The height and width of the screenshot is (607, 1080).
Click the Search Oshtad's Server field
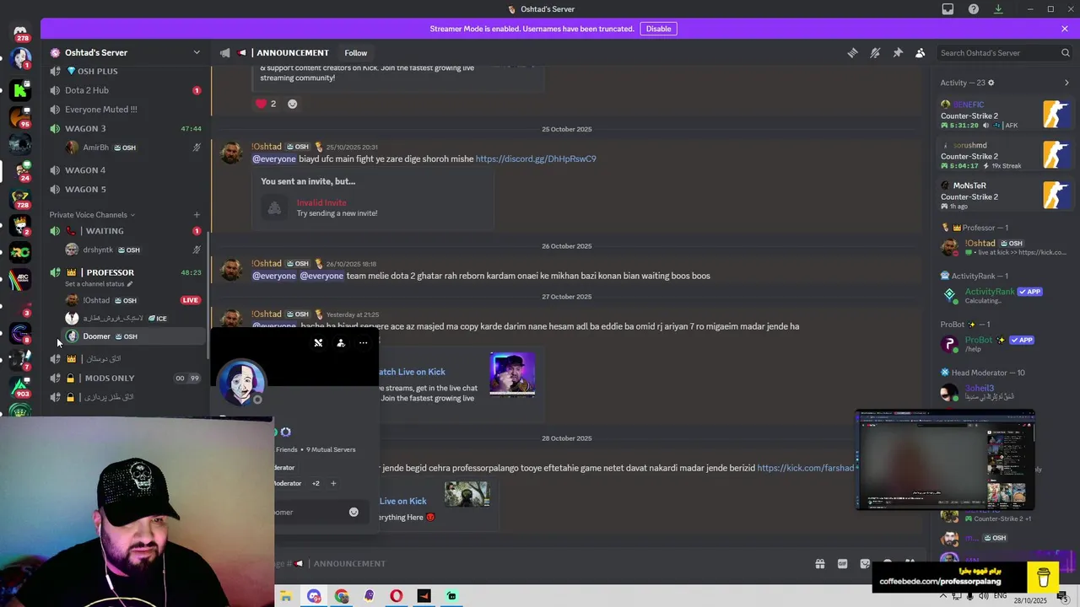tap(1004, 52)
